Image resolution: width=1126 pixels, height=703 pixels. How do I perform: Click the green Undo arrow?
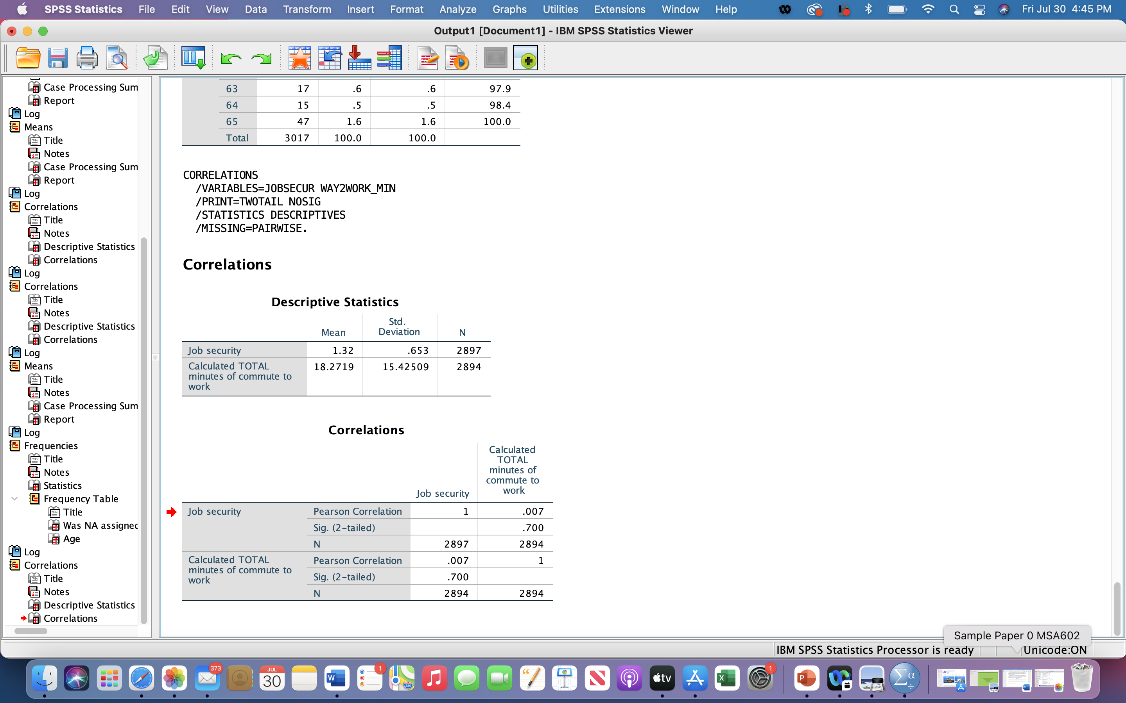[231, 59]
